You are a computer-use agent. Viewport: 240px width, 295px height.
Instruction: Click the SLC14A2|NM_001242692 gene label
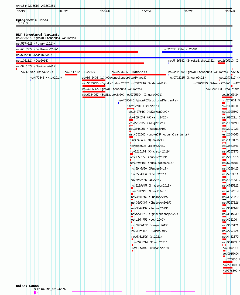point(50,289)
